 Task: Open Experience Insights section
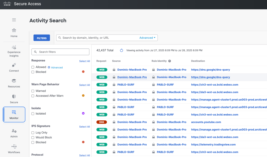14,51
